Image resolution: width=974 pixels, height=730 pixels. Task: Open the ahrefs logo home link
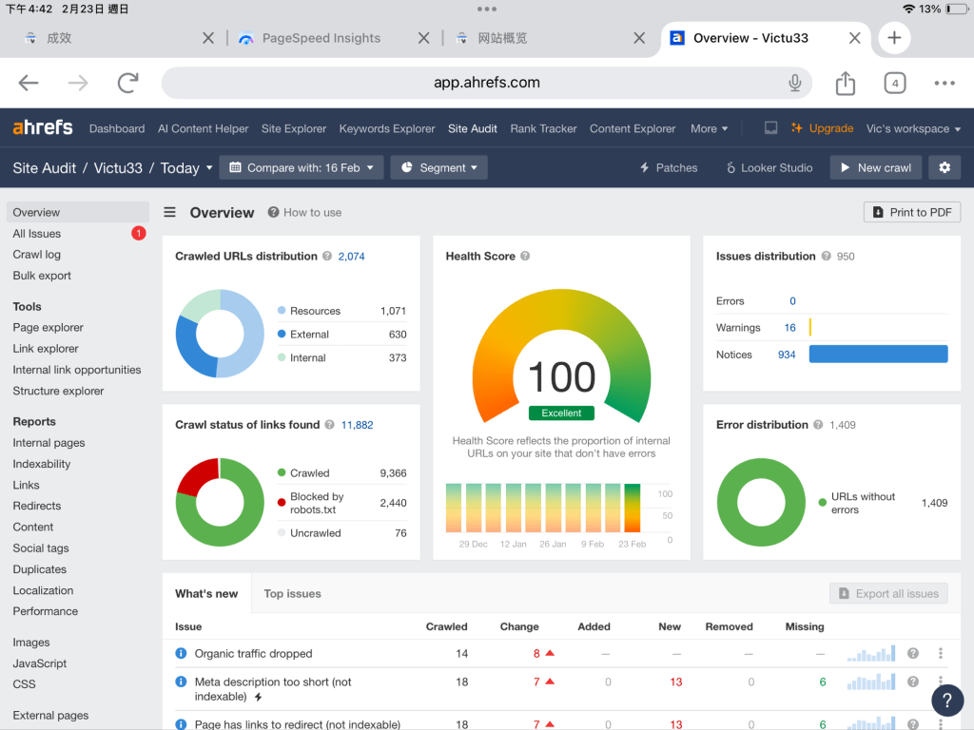(43, 128)
